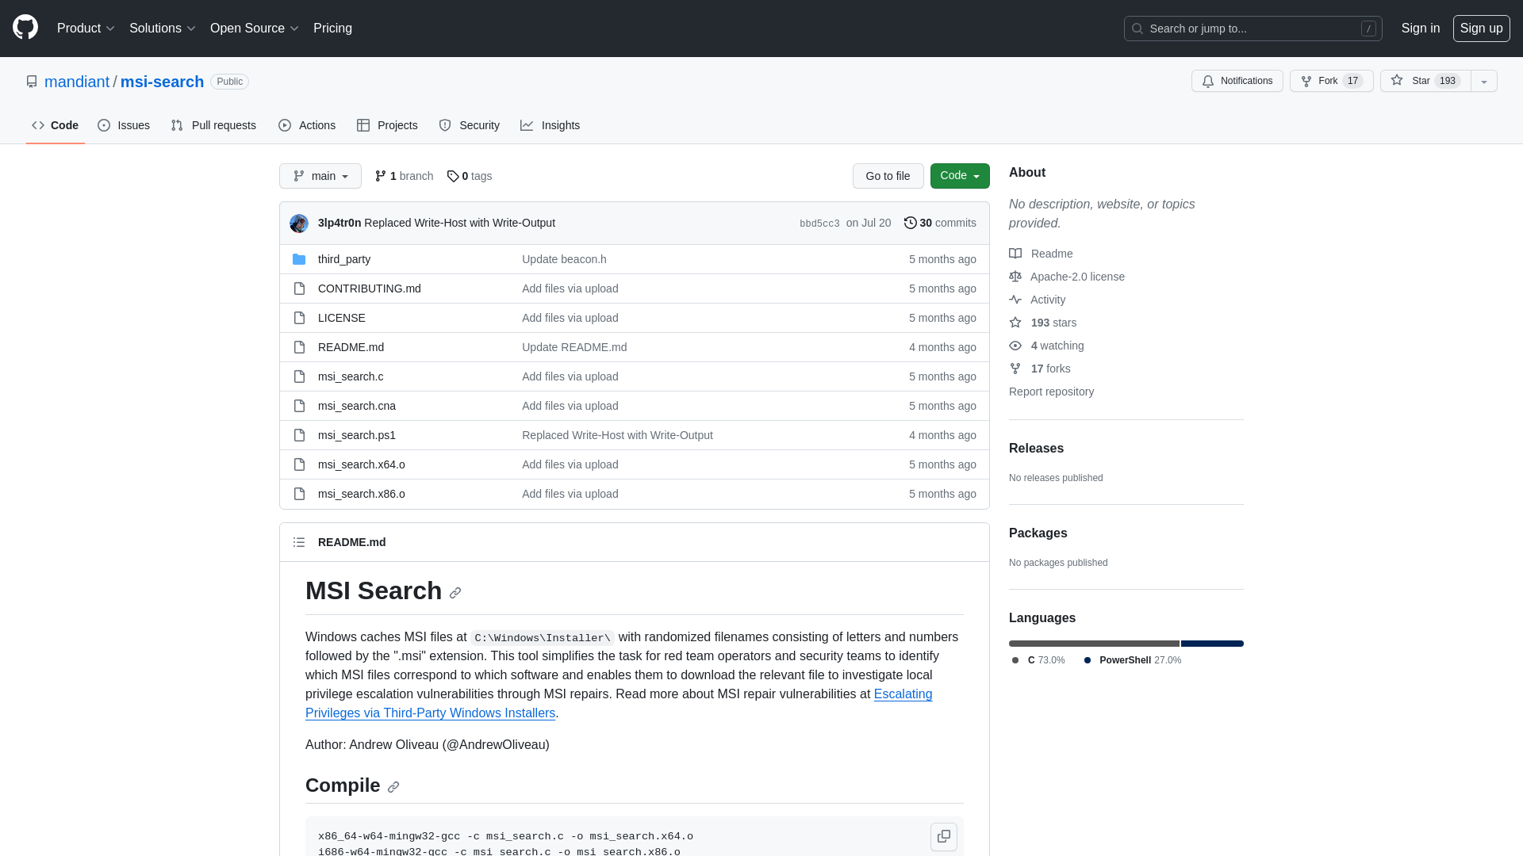This screenshot has width=1523, height=856.
Task: Click the commit history clock icon
Action: 911,223
